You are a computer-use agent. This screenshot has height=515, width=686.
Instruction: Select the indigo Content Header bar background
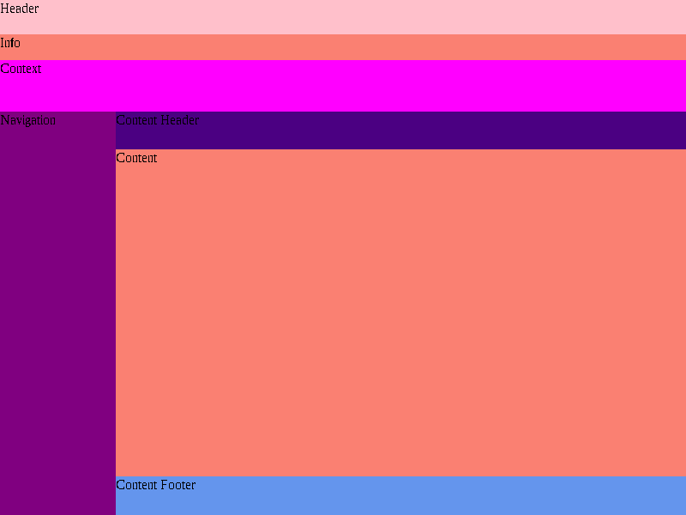point(400,130)
